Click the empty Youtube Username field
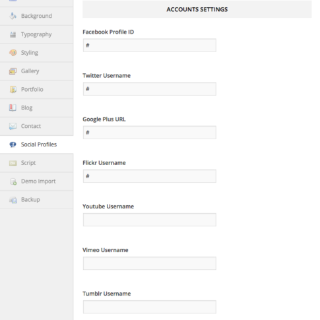 150,220
